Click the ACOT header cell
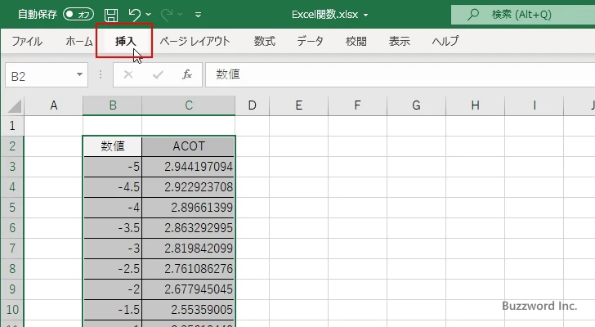Viewport: 595px width, 327px height. 189,146
